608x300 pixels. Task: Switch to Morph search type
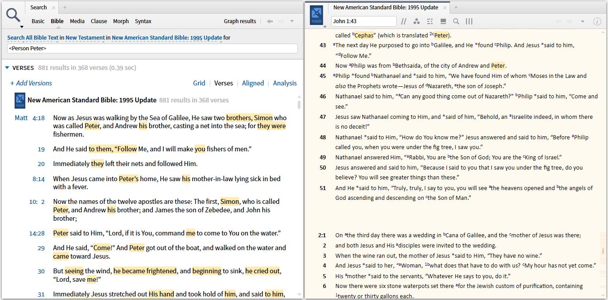(x=121, y=21)
